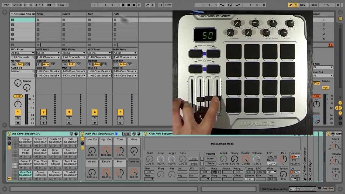Click the Arrangement Record button
This screenshot has width=345, height=194.
pyautogui.click(x=134, y=5)
